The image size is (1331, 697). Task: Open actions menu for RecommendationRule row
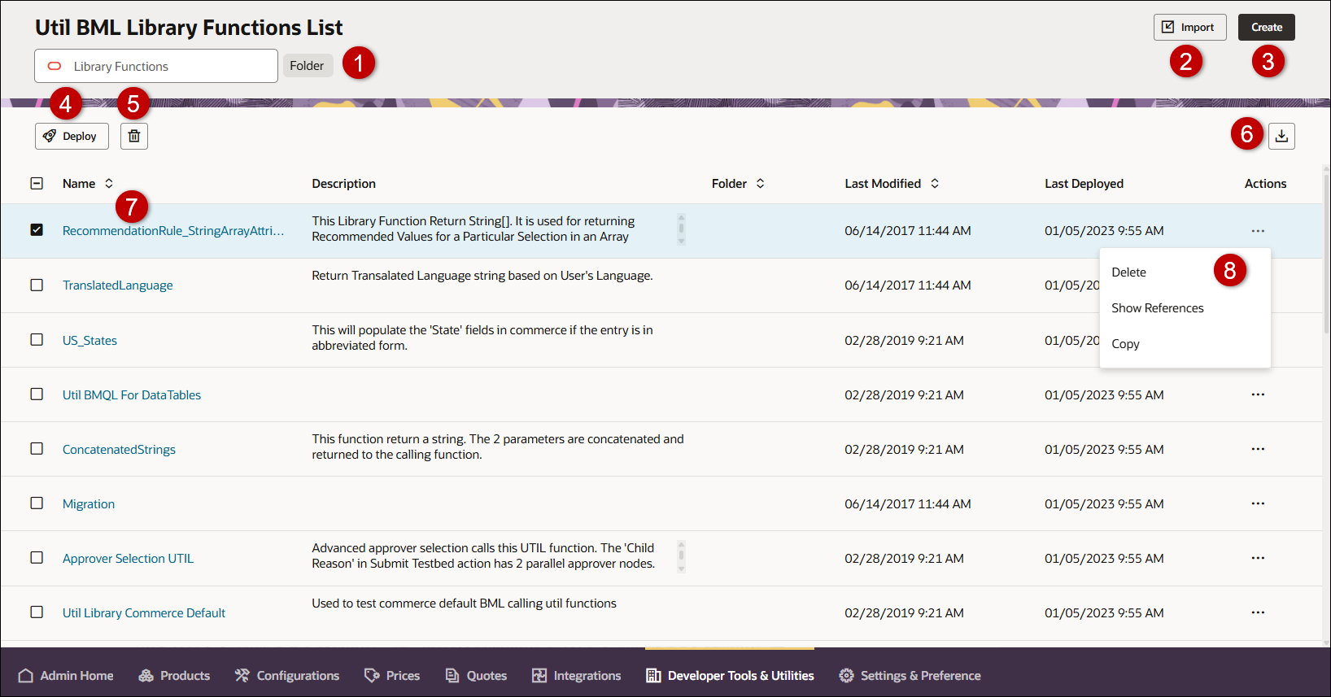click(x=1258, y=231)
